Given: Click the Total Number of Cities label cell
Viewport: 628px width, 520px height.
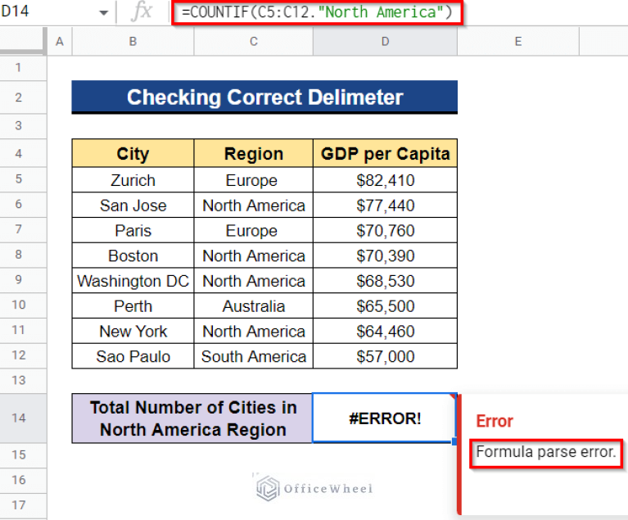Looking at the screenshot, I should [192, 418].
